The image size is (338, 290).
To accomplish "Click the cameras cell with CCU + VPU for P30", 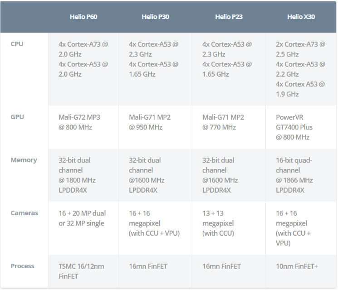I will tap(156, 228).
